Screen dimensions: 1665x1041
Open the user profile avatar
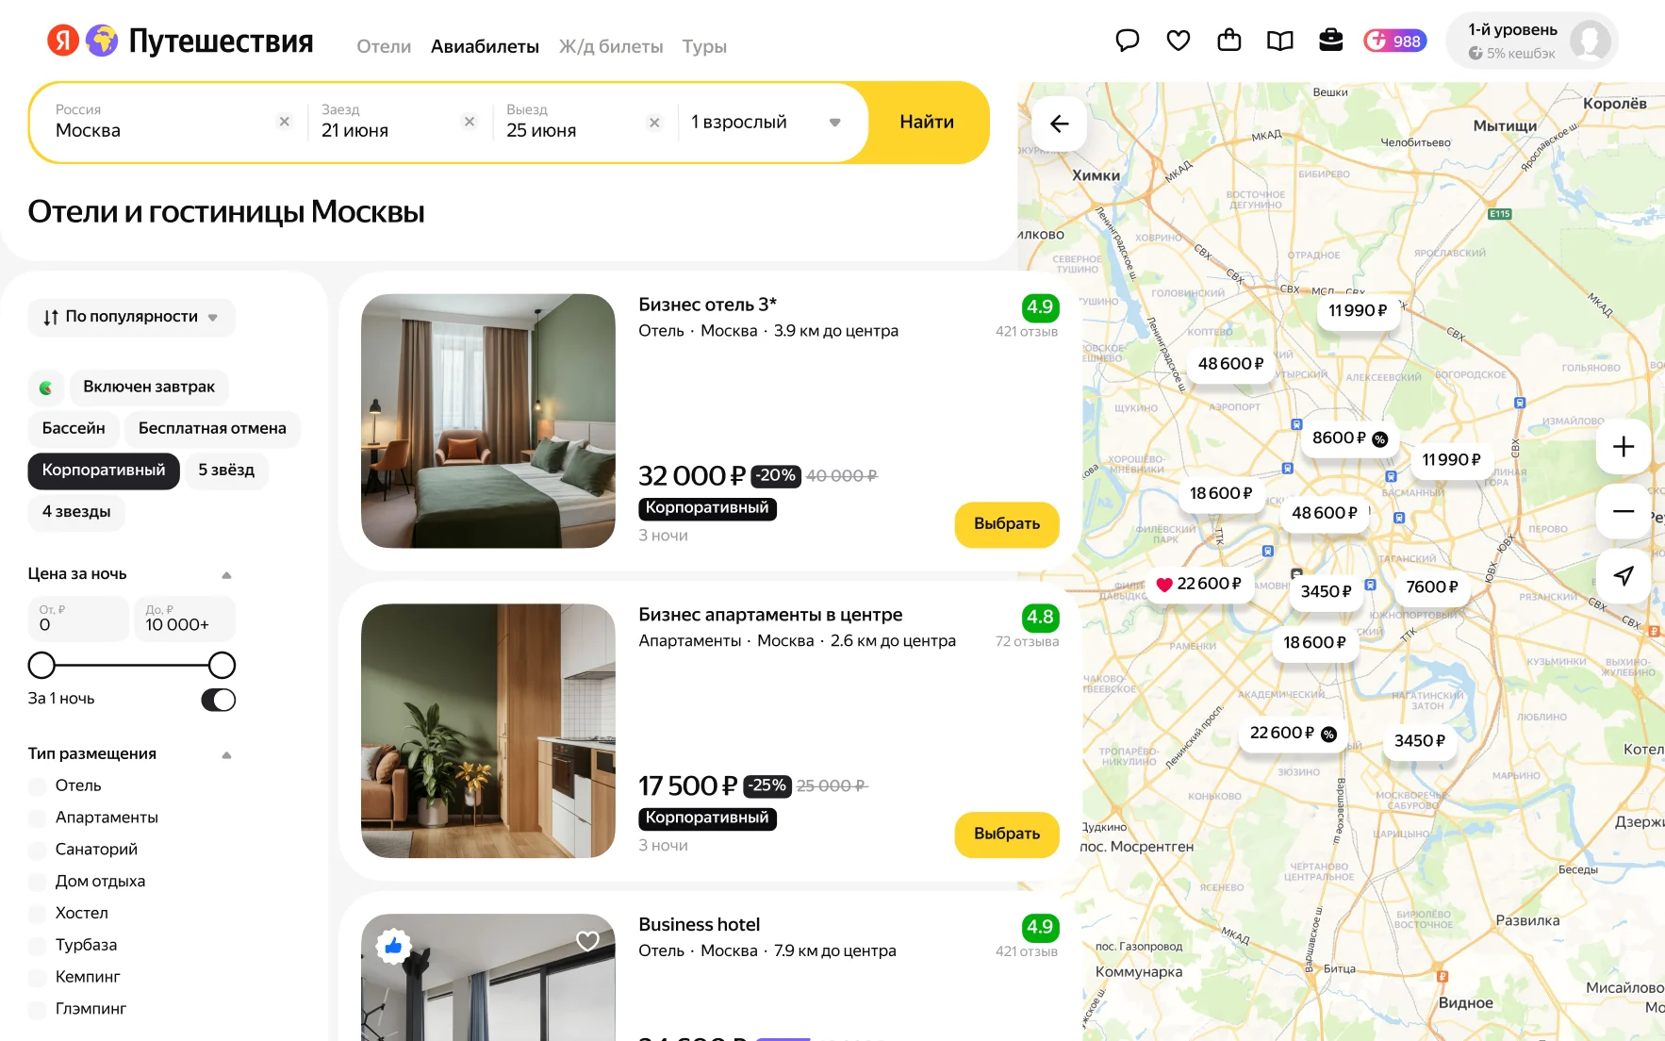pos(1590,41)
